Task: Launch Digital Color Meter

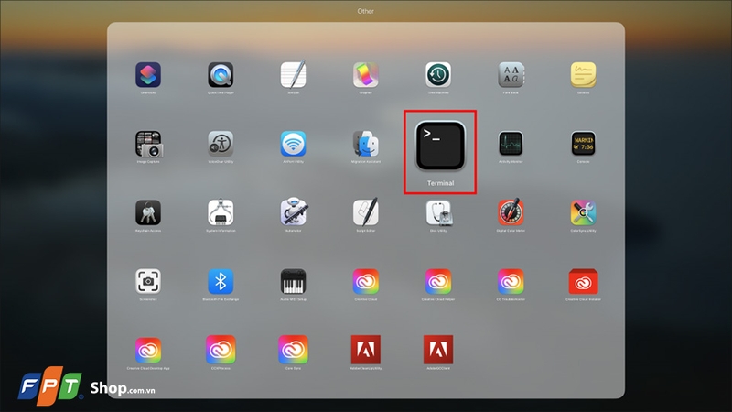Action: (511, 212)
